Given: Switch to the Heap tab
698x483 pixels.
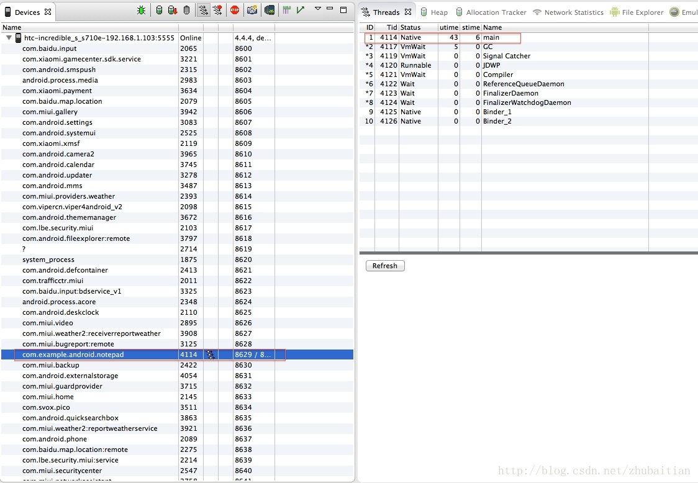Looking at the screenshot, I should pyautogui.click(x=433, y=12).
